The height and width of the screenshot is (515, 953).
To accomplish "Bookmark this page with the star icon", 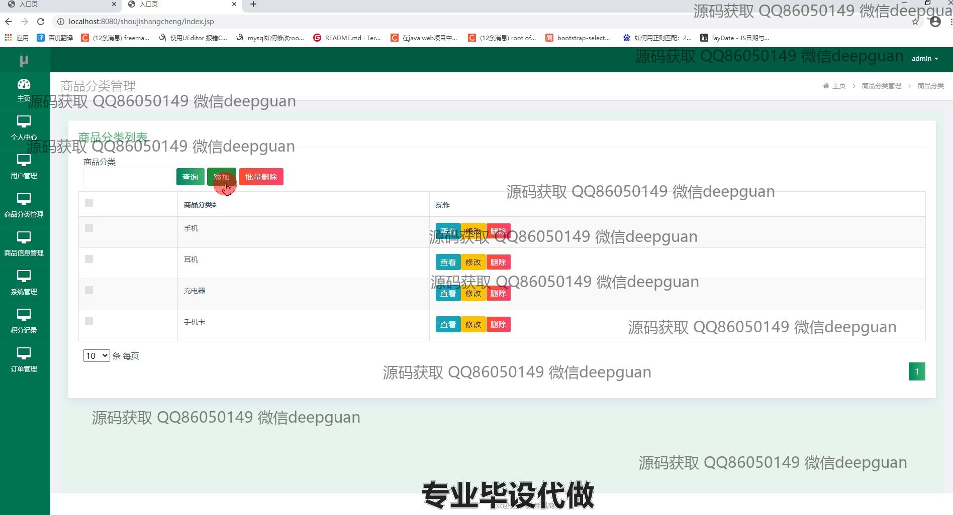I will click(915, 22).
